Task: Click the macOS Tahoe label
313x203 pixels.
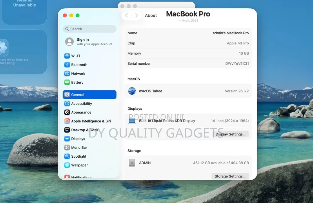Action: (150, 91)
